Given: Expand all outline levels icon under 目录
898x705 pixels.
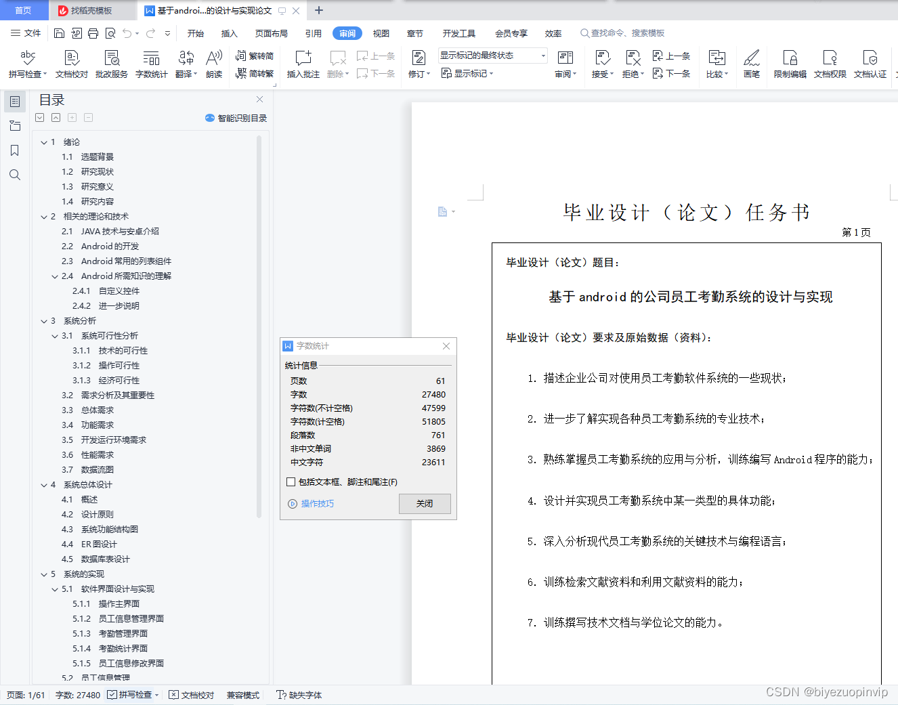Looking at the screenshot, I should point(40,118).
